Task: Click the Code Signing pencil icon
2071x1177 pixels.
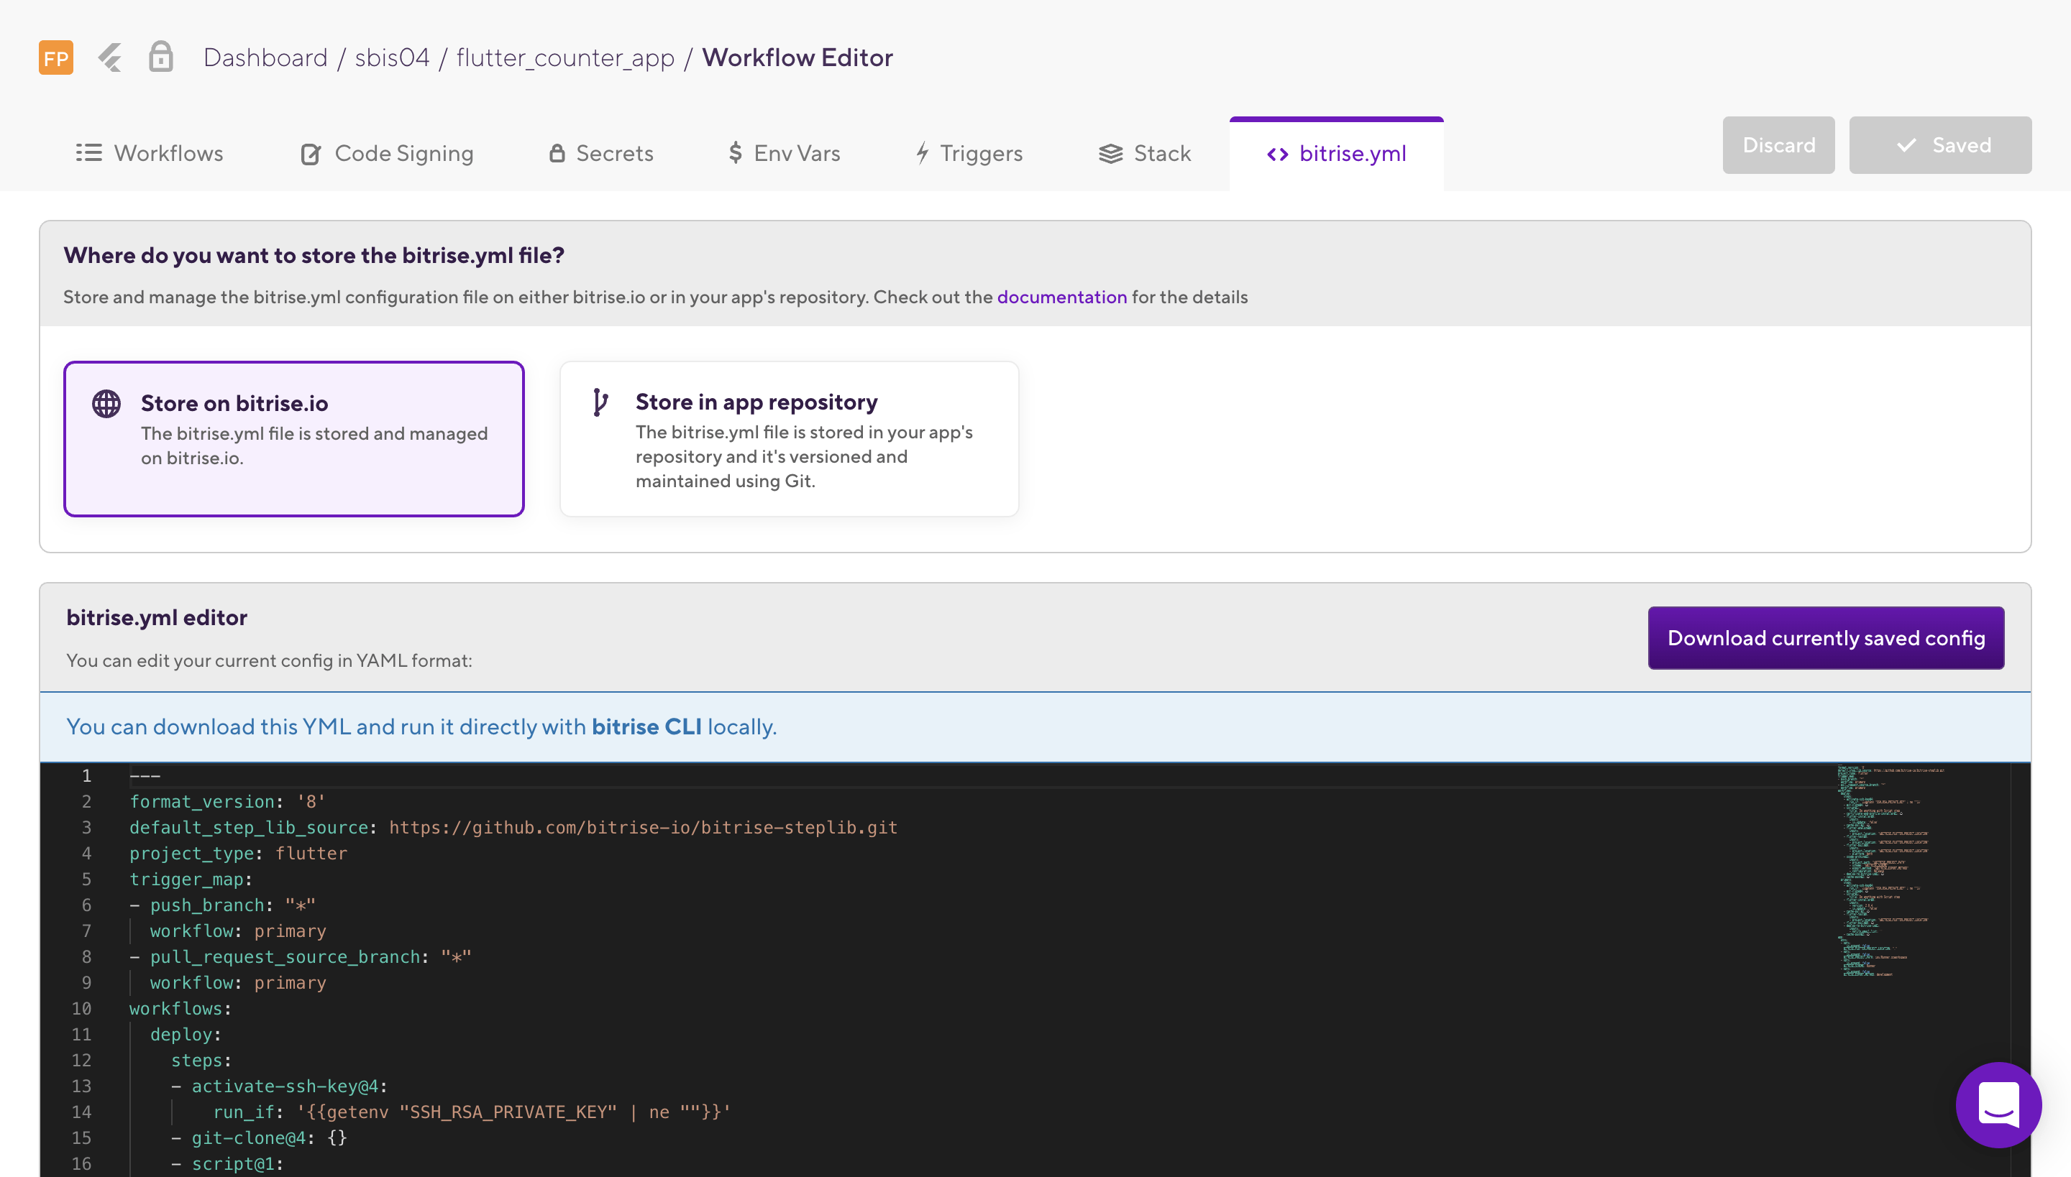Action: click(311, 153)
